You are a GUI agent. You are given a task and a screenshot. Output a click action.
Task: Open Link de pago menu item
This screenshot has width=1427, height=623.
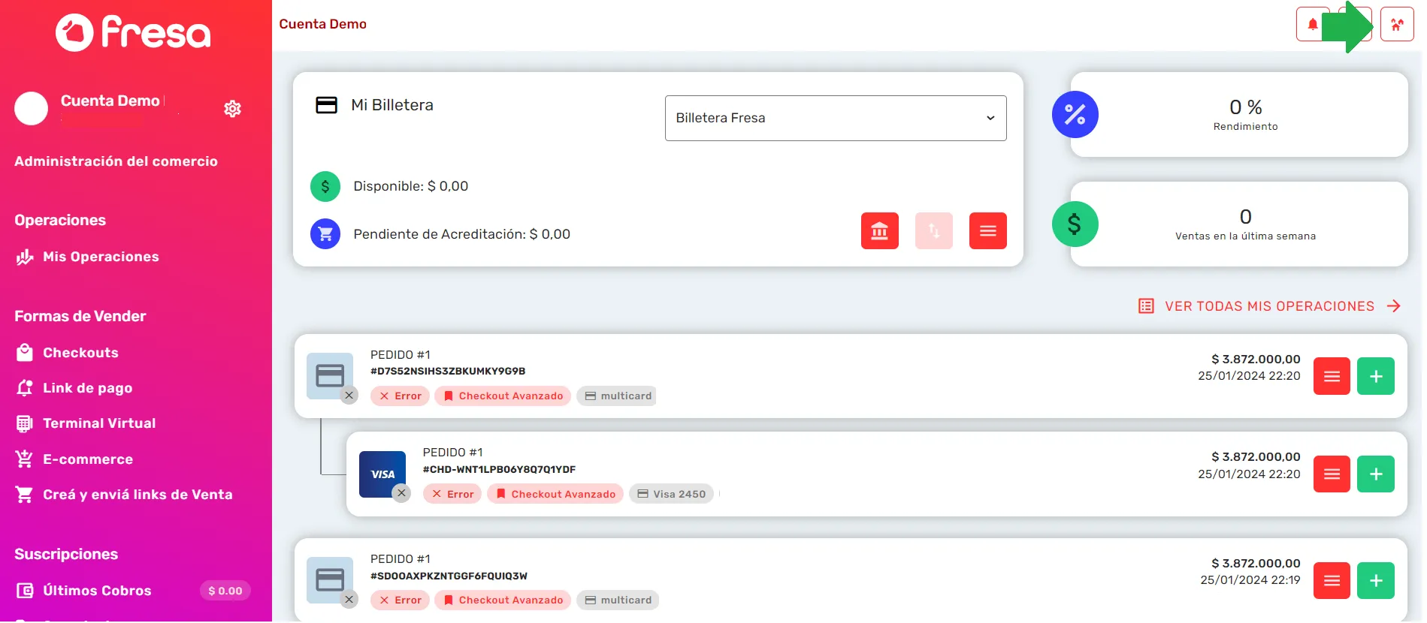pyautogui.click(x=87, y=388)
